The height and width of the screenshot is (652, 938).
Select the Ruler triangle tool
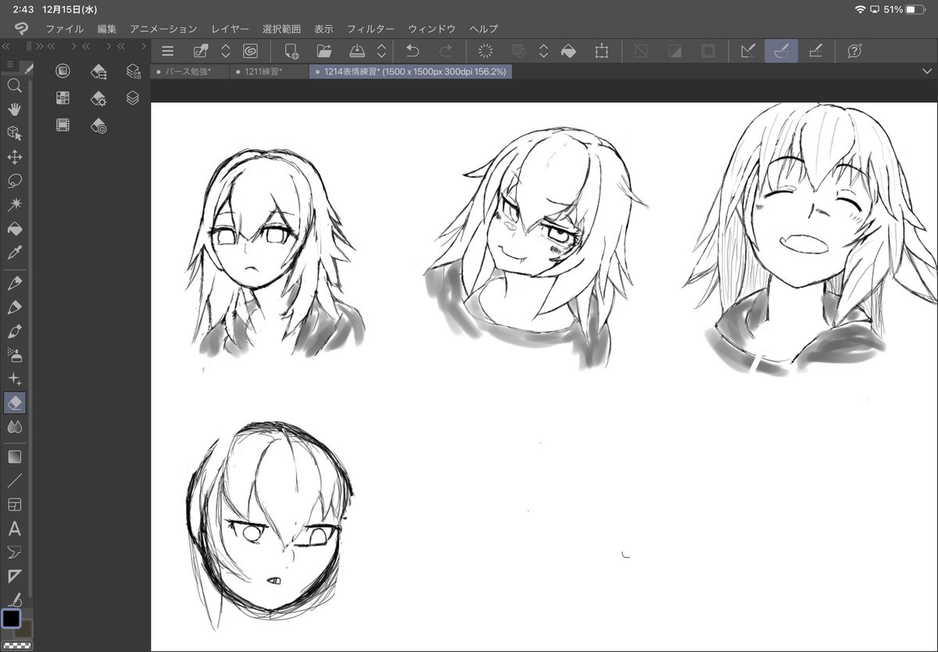tap(14, 577)
